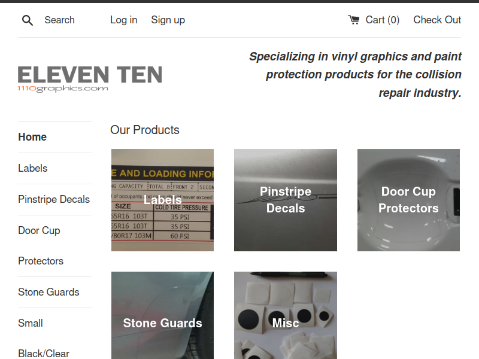This screenshot has height=359, width=479.
Task: Click the Eleven Ten graphics logo
Action: [x=90, y=79]
